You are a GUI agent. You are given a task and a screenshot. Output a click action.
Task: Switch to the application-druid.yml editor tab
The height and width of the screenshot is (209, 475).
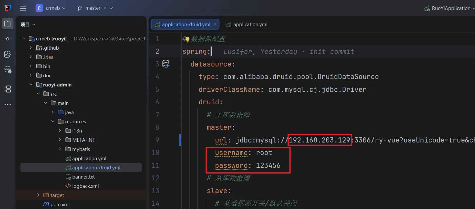coord(185,24)
